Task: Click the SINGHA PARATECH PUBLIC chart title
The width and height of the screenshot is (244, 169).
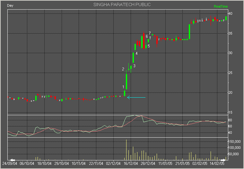Action: click(x=122, y=5)
